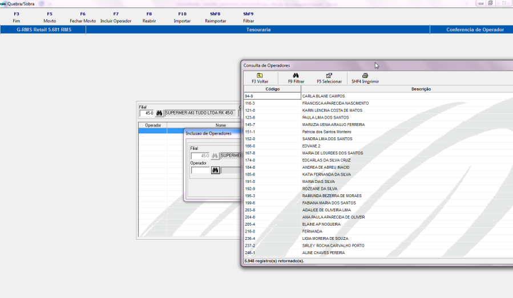Select row ANA PAULA APARECIDA DE OLIVEIR

coord(378,217)
